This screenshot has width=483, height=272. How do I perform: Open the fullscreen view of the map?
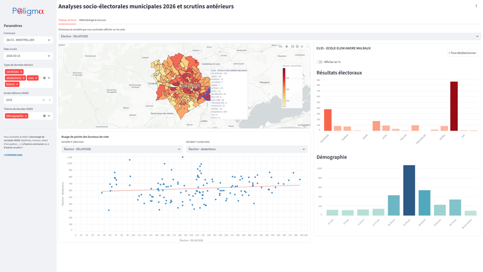307,47
